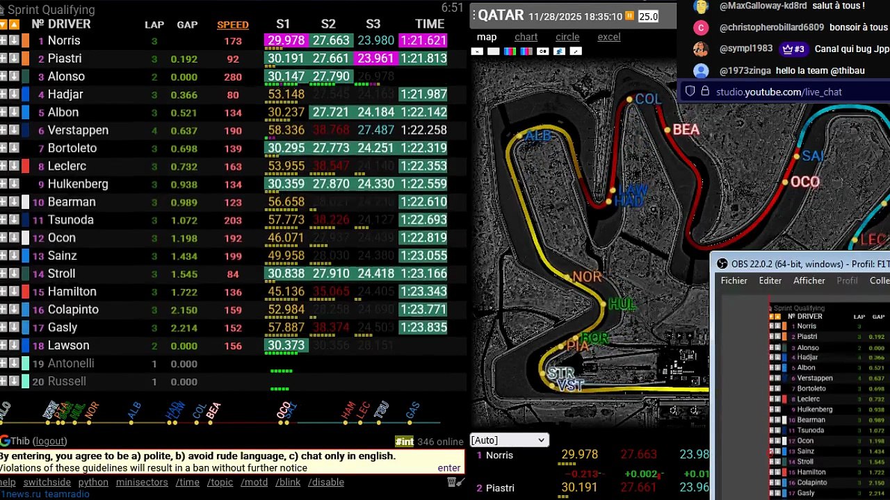This screenshot has height=500, width=890.
Task: Click the orange down-triangle dropdown in header
Action: [3, 24]
